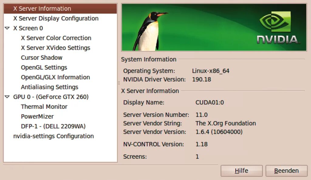The image size is (311, 180).
Task: Click the pane divider handle between panels
Action: pyautogui.click(x=119, y=83)
